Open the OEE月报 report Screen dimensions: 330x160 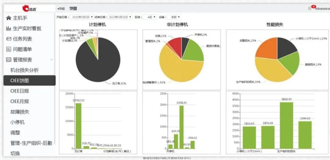(x=20, y=101)
